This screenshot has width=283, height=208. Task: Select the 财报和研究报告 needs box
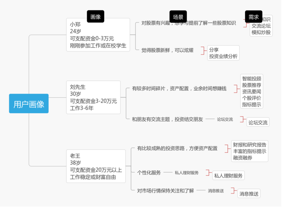[x=250, y=151]
